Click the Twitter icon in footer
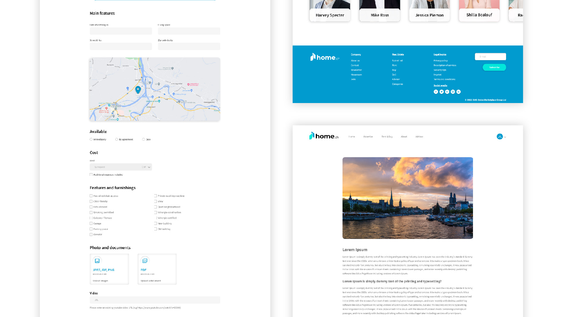Viewport: 563px width, 317px height. pyautogui.click(x=442, y=92)
